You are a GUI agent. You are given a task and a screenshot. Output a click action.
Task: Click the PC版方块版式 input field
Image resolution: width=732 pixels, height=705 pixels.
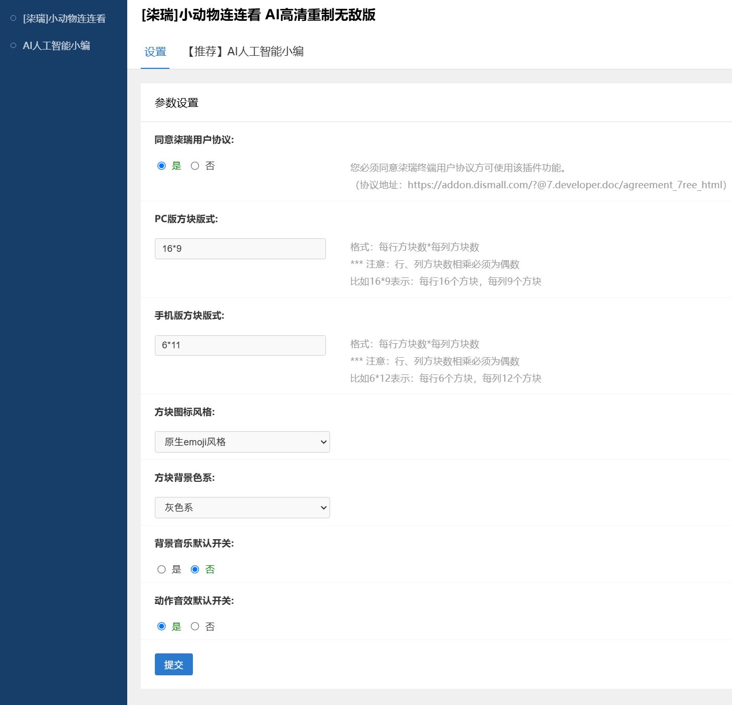[240, 249]
